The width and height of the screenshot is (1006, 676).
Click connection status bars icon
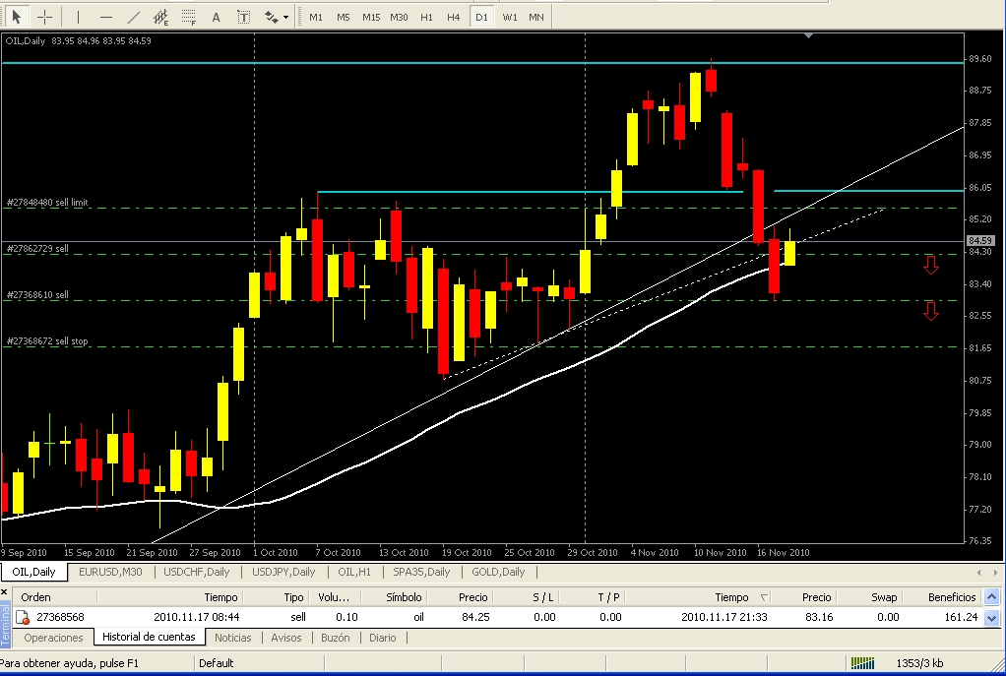[x=862, y=662]
